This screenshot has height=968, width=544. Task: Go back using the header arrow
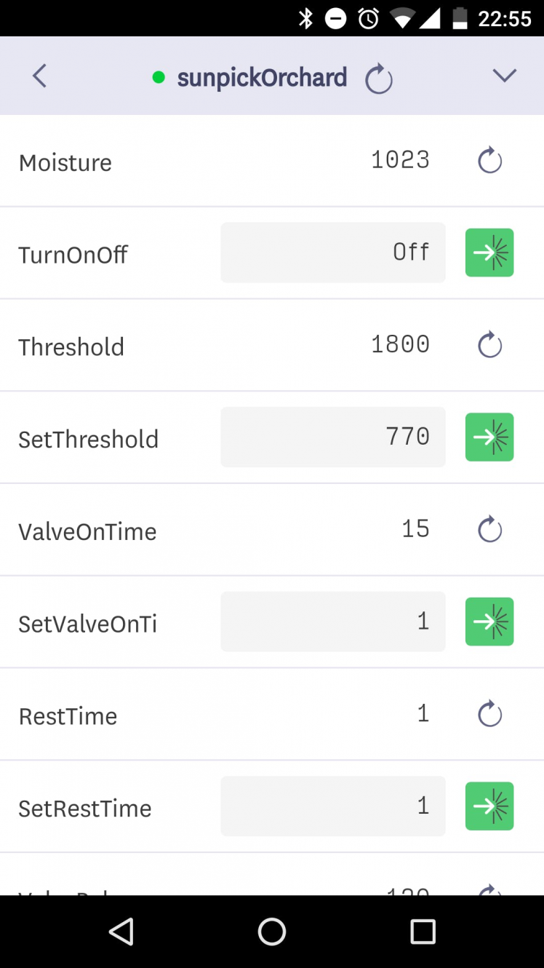click(39, 76)
